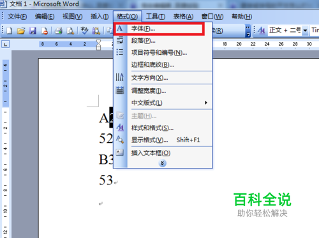Click the Adjust Width menu icon

(x=120, y=90)
